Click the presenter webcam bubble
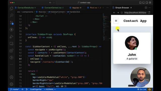Screen dimensions: 161x91 [140, 77]
